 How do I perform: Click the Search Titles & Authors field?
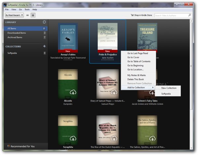tap(170, 15)
